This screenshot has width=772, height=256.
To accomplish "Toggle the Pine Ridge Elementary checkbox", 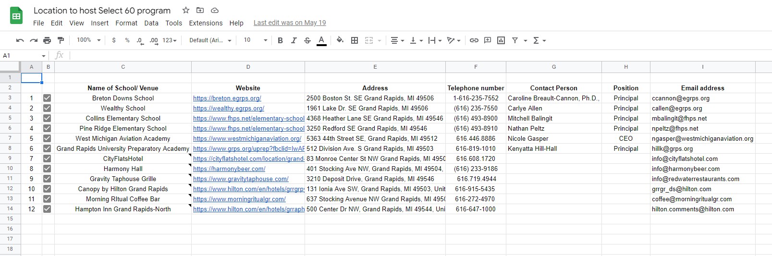I will (47, 128).
